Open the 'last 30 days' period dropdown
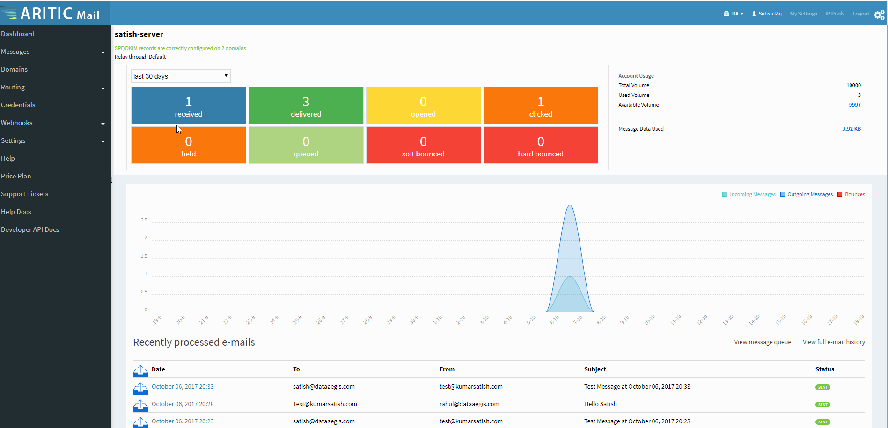 (181, 76)
